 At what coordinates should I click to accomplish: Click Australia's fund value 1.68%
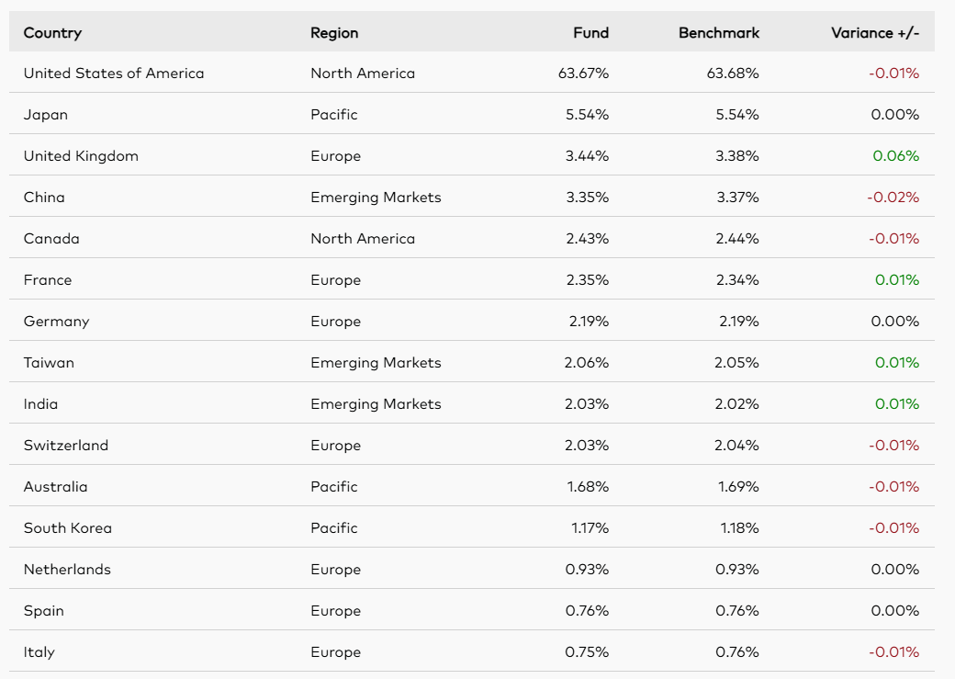587,487
